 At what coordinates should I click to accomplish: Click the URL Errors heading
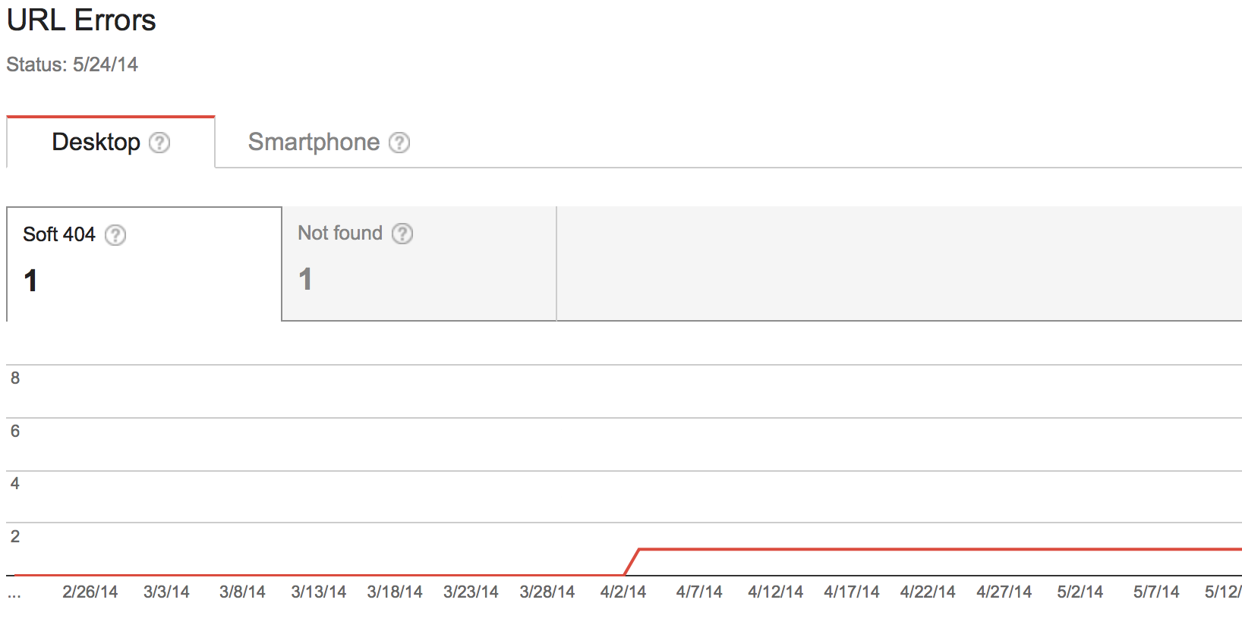coord(81,20)
